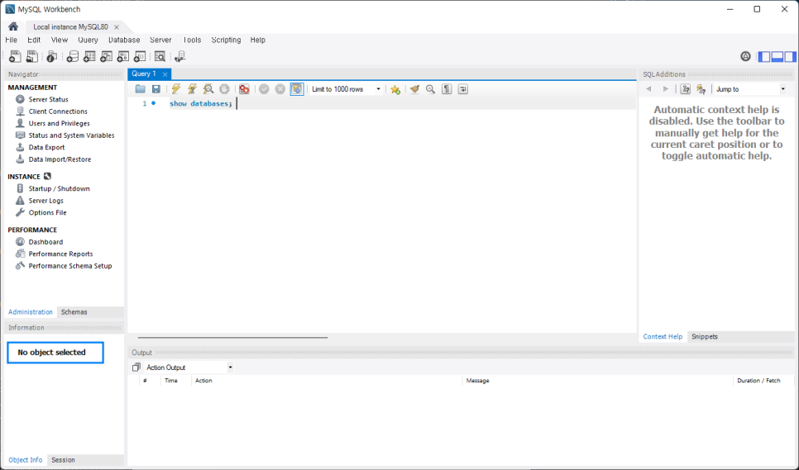
Task: Hide the left sidebar panel
Action: tap(764, 56)
